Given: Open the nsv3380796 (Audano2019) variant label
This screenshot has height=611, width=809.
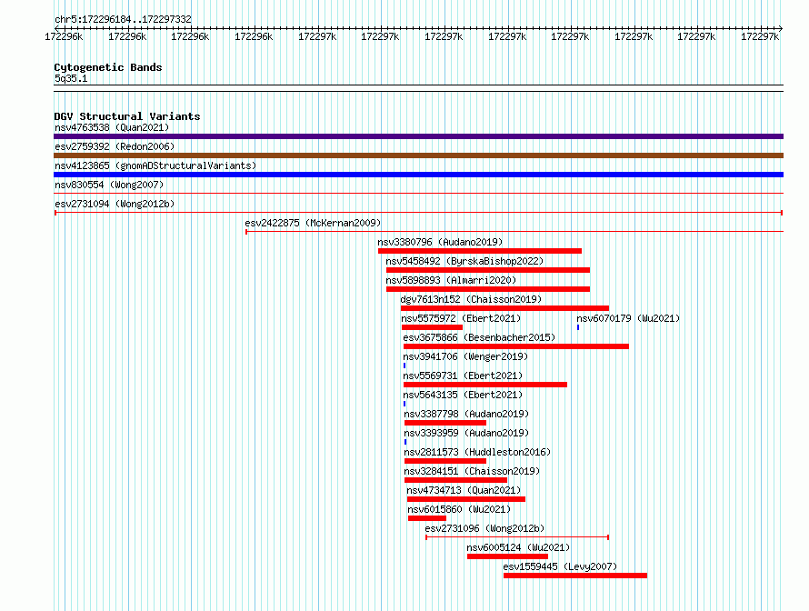Looking at the screenshot, I should click(440, 242).
